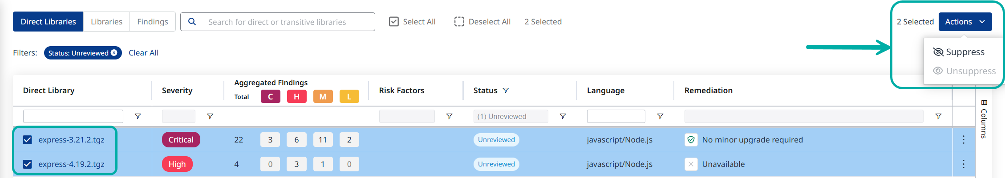This screenshot has width=1005, height=178.
Task: Click the search magnifier icon
Action: 192,22
